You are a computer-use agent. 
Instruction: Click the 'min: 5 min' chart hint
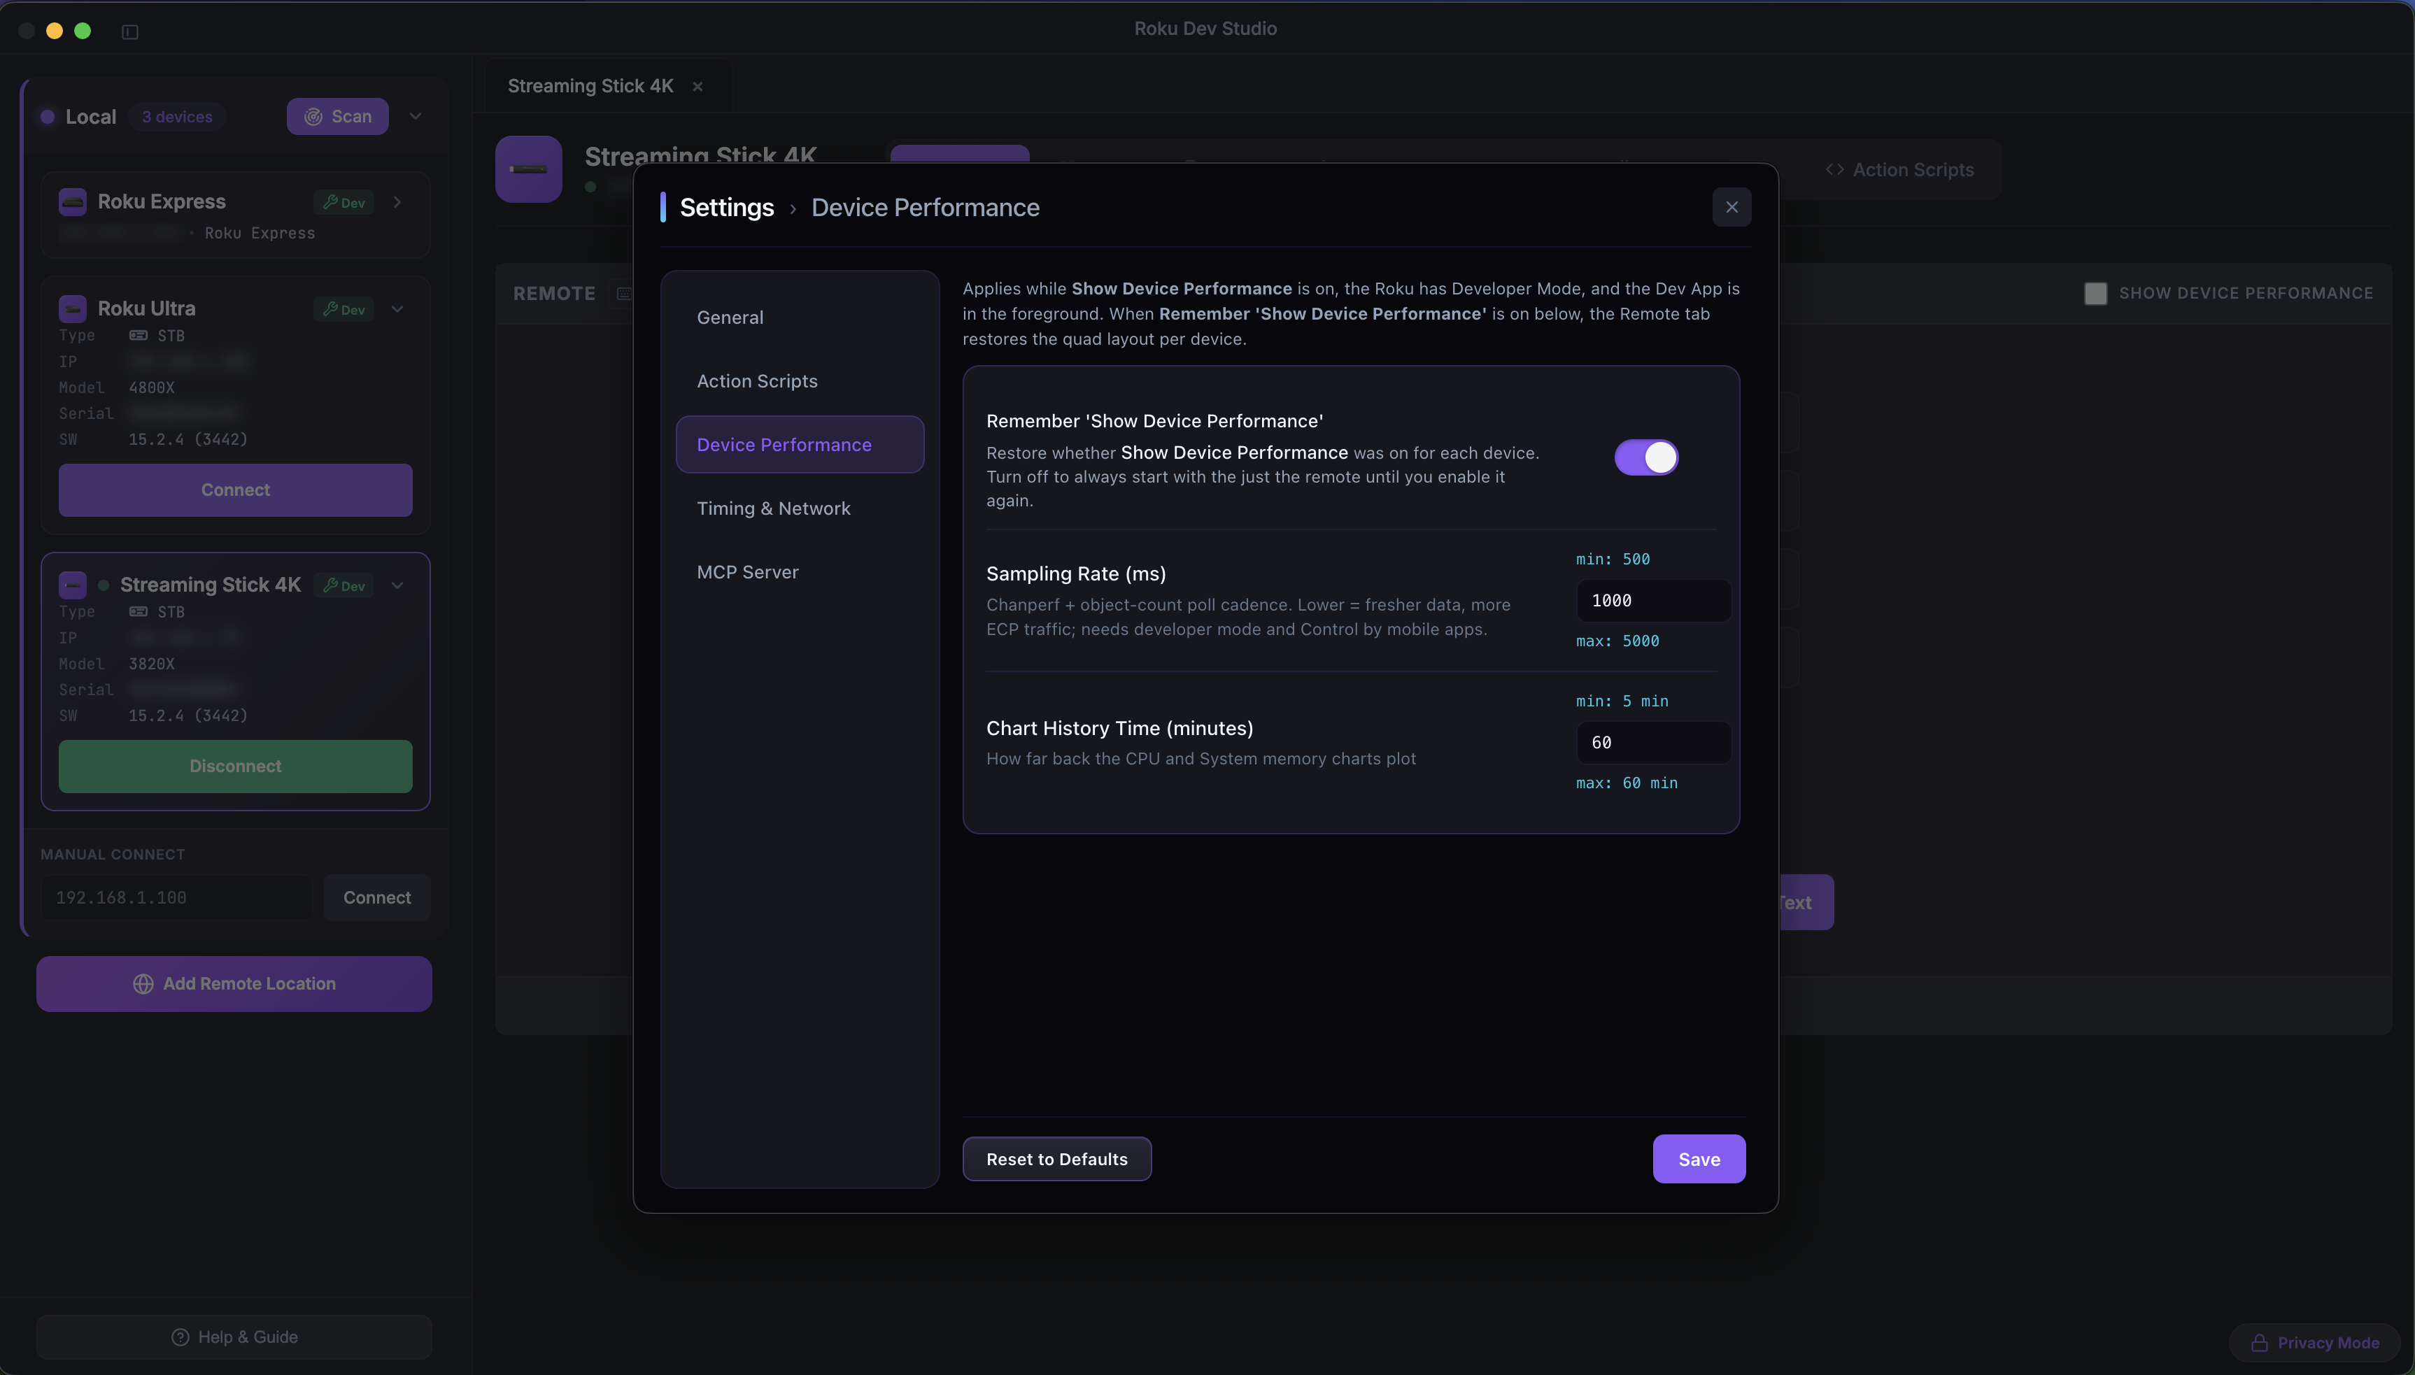click(x=1622, y=701)
